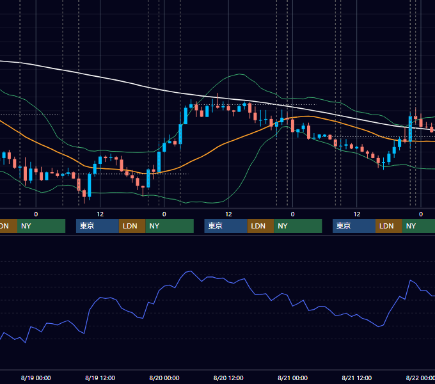Image resolution: width=435 pixels, height=384 pixels.
Task: Click the LDN session block on 8/21
Action: click(x=389, y=226)
